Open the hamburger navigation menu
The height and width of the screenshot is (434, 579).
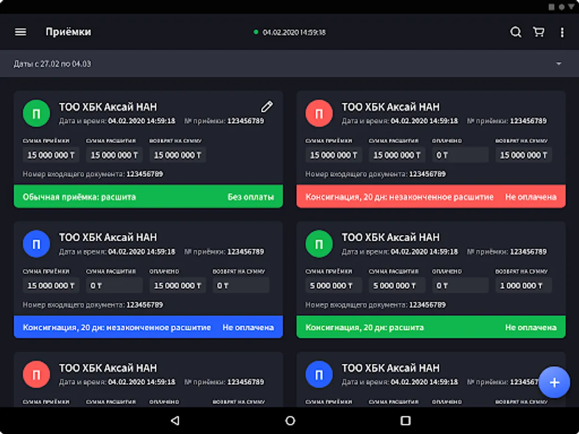[20, 32]
